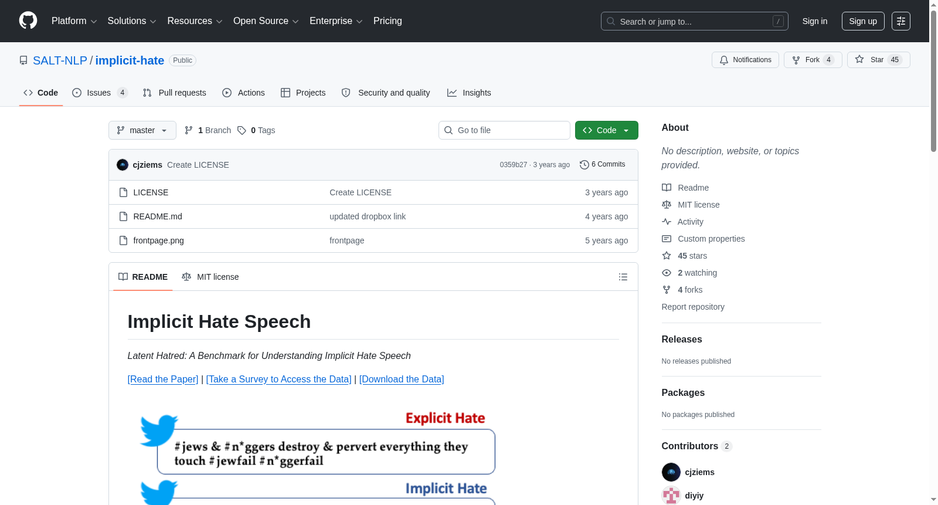Click the repository icon beside SALT-NLP
This screenshot has height=505, width=938.
23,60
